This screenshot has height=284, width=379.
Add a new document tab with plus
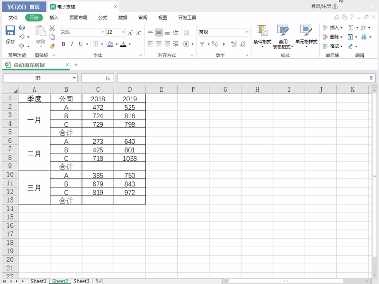click(x=76, y=65)
